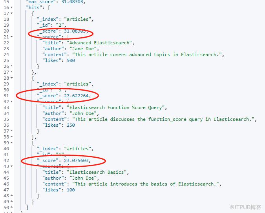The width and height of the screenshot is (265, 213).
Task: Toggle the fold arrow at line 50
Action: tap(11, 207)
